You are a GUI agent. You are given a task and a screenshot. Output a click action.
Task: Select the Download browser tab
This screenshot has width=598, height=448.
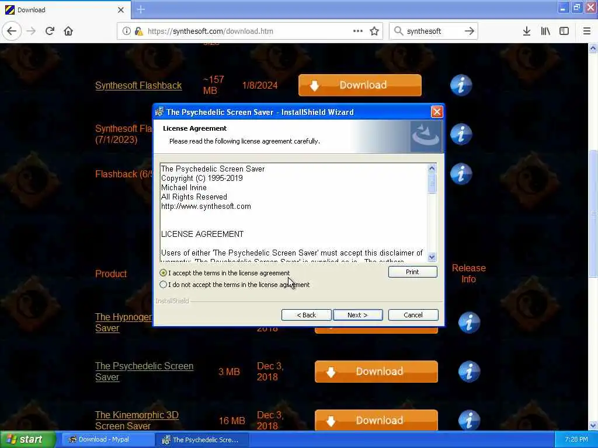tap(65, 10)
